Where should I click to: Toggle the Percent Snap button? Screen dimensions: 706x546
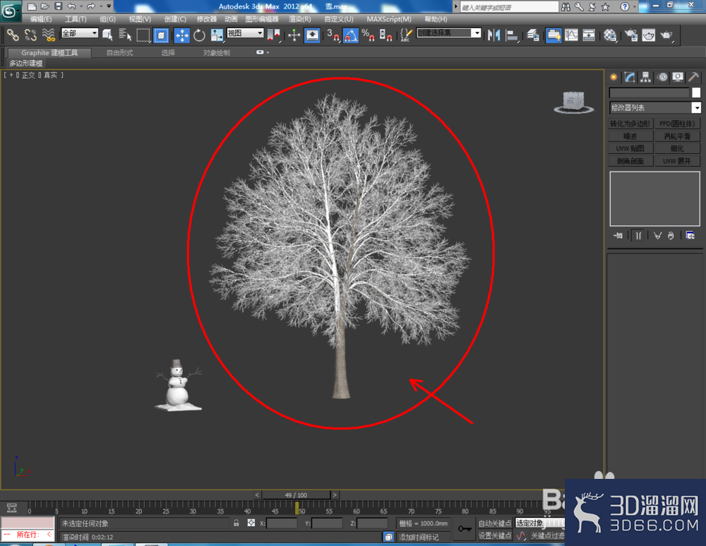point(369,35)
